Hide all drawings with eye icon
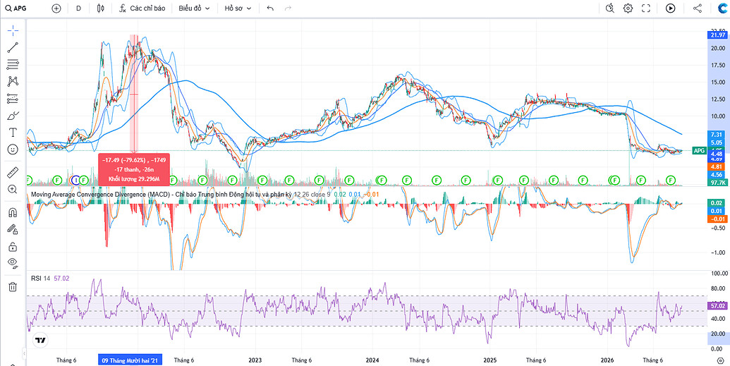 13,263
